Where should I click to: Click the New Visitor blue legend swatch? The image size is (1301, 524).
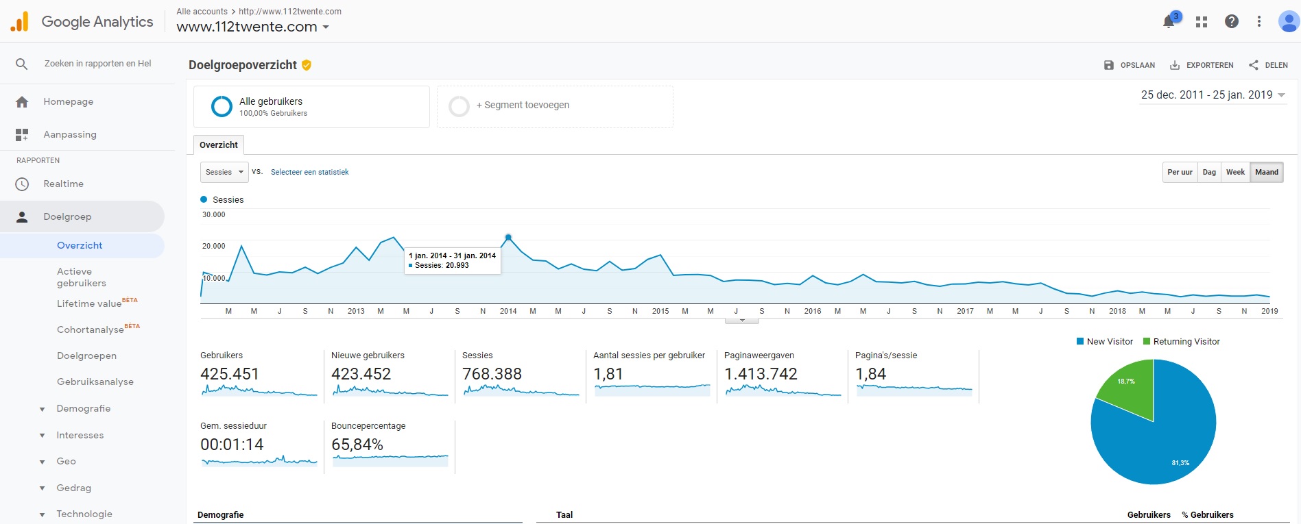tap(1080, 342)
